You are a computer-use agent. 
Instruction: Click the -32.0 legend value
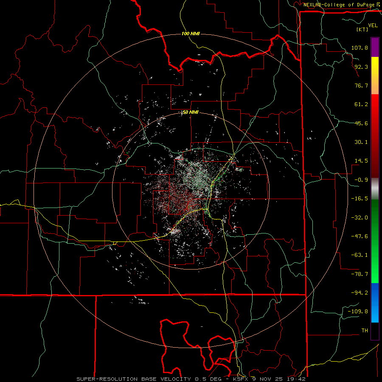(360, 218)
